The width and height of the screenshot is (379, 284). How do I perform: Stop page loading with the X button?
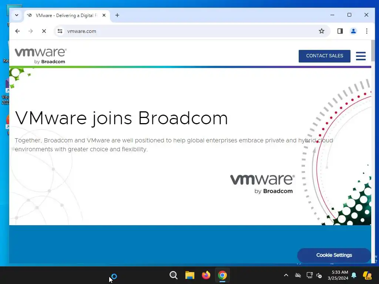pyautogui.click(x=44, y=31)
